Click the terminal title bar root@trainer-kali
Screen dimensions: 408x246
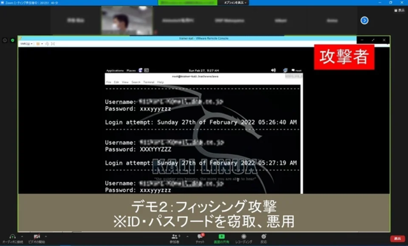click(x=195, y=76)
